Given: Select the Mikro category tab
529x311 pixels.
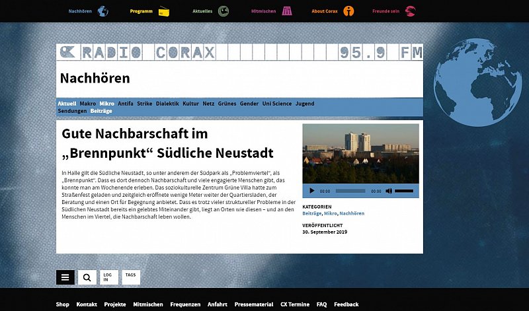Looking at the screenshot, I should coord(107,104).
